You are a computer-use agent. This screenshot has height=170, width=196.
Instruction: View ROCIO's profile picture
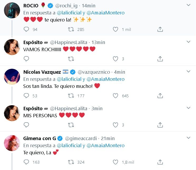coord(12,10)
